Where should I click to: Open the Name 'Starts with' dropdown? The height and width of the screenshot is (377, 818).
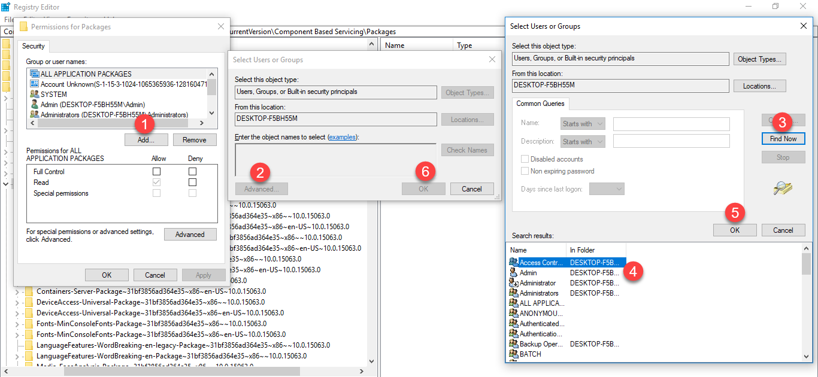583,124
